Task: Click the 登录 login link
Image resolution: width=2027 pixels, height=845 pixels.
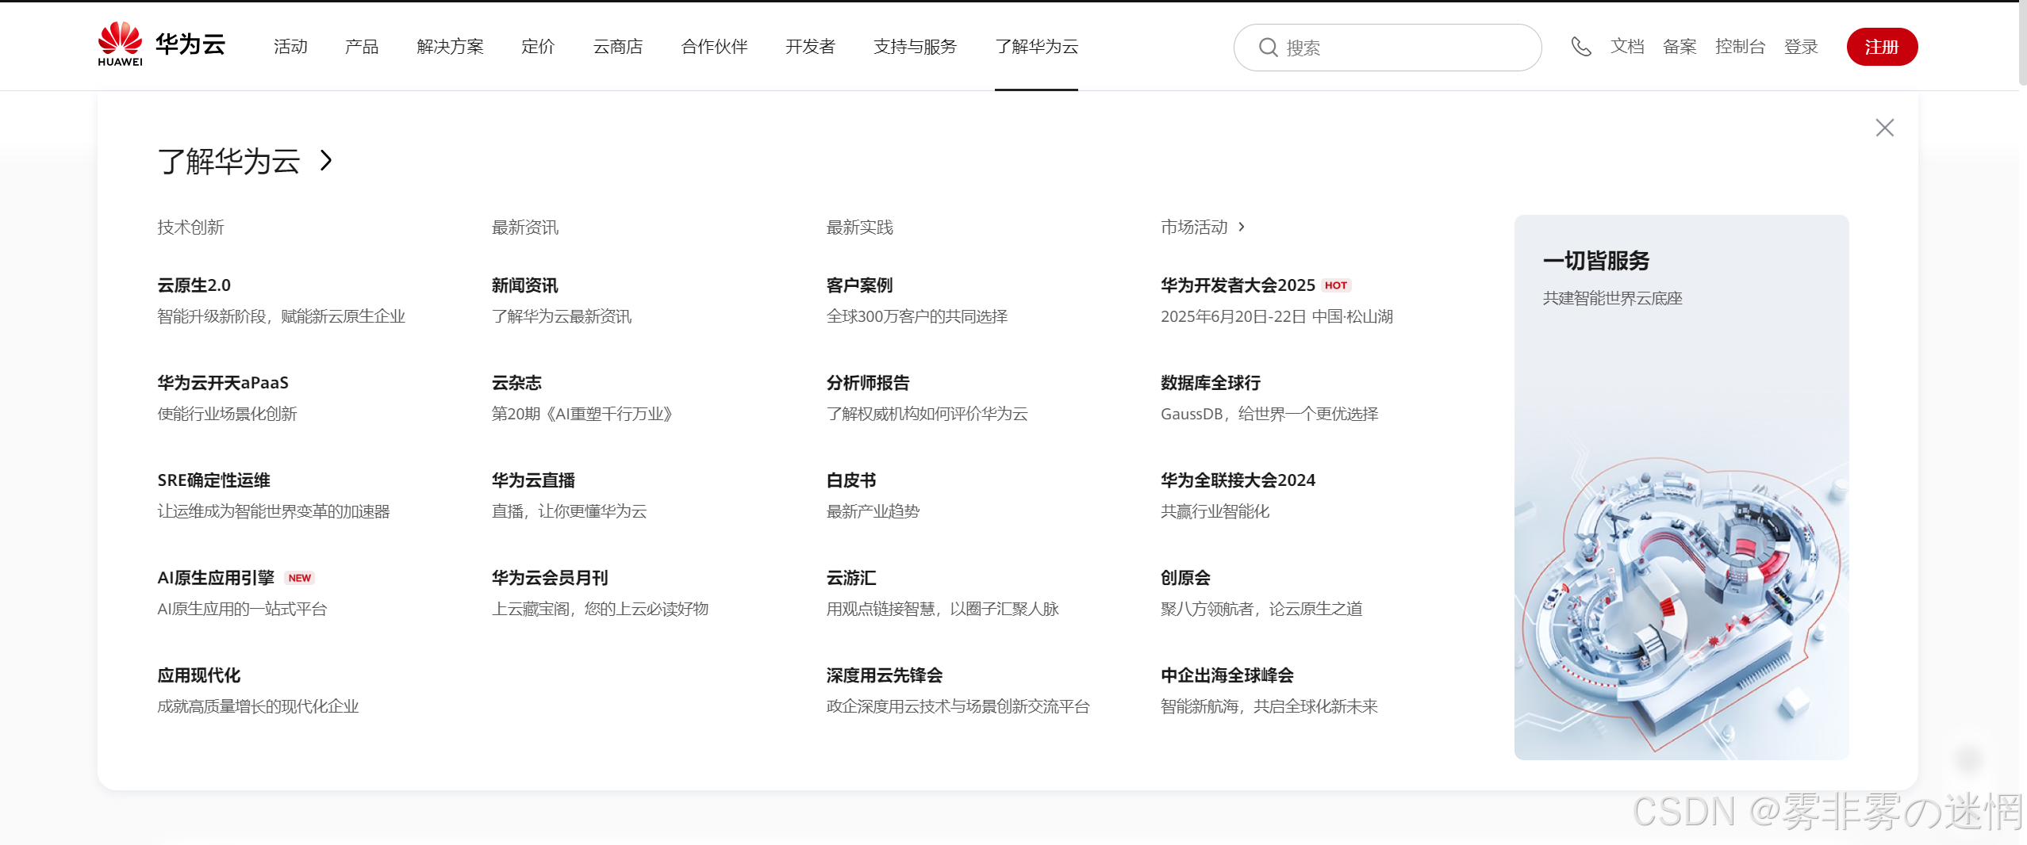Action: point(1801,47)
